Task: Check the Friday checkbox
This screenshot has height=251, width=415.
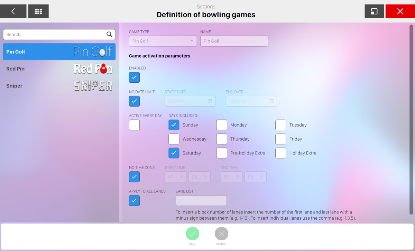Action: tap(281, 139)
